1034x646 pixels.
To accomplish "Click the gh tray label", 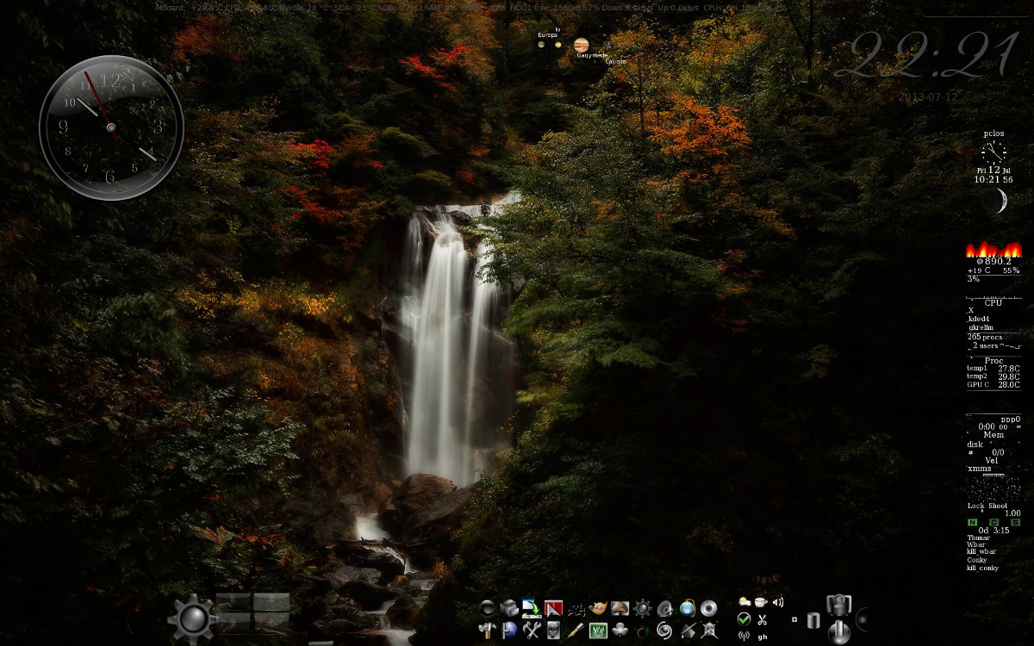I will [x=763, y=637].
